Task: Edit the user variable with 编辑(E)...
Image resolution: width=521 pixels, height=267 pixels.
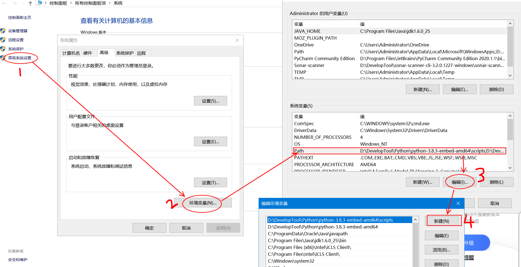Action: tap(460, 89)
